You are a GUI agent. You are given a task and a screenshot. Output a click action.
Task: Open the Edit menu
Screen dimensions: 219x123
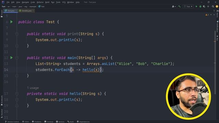(x=13, y=2)
